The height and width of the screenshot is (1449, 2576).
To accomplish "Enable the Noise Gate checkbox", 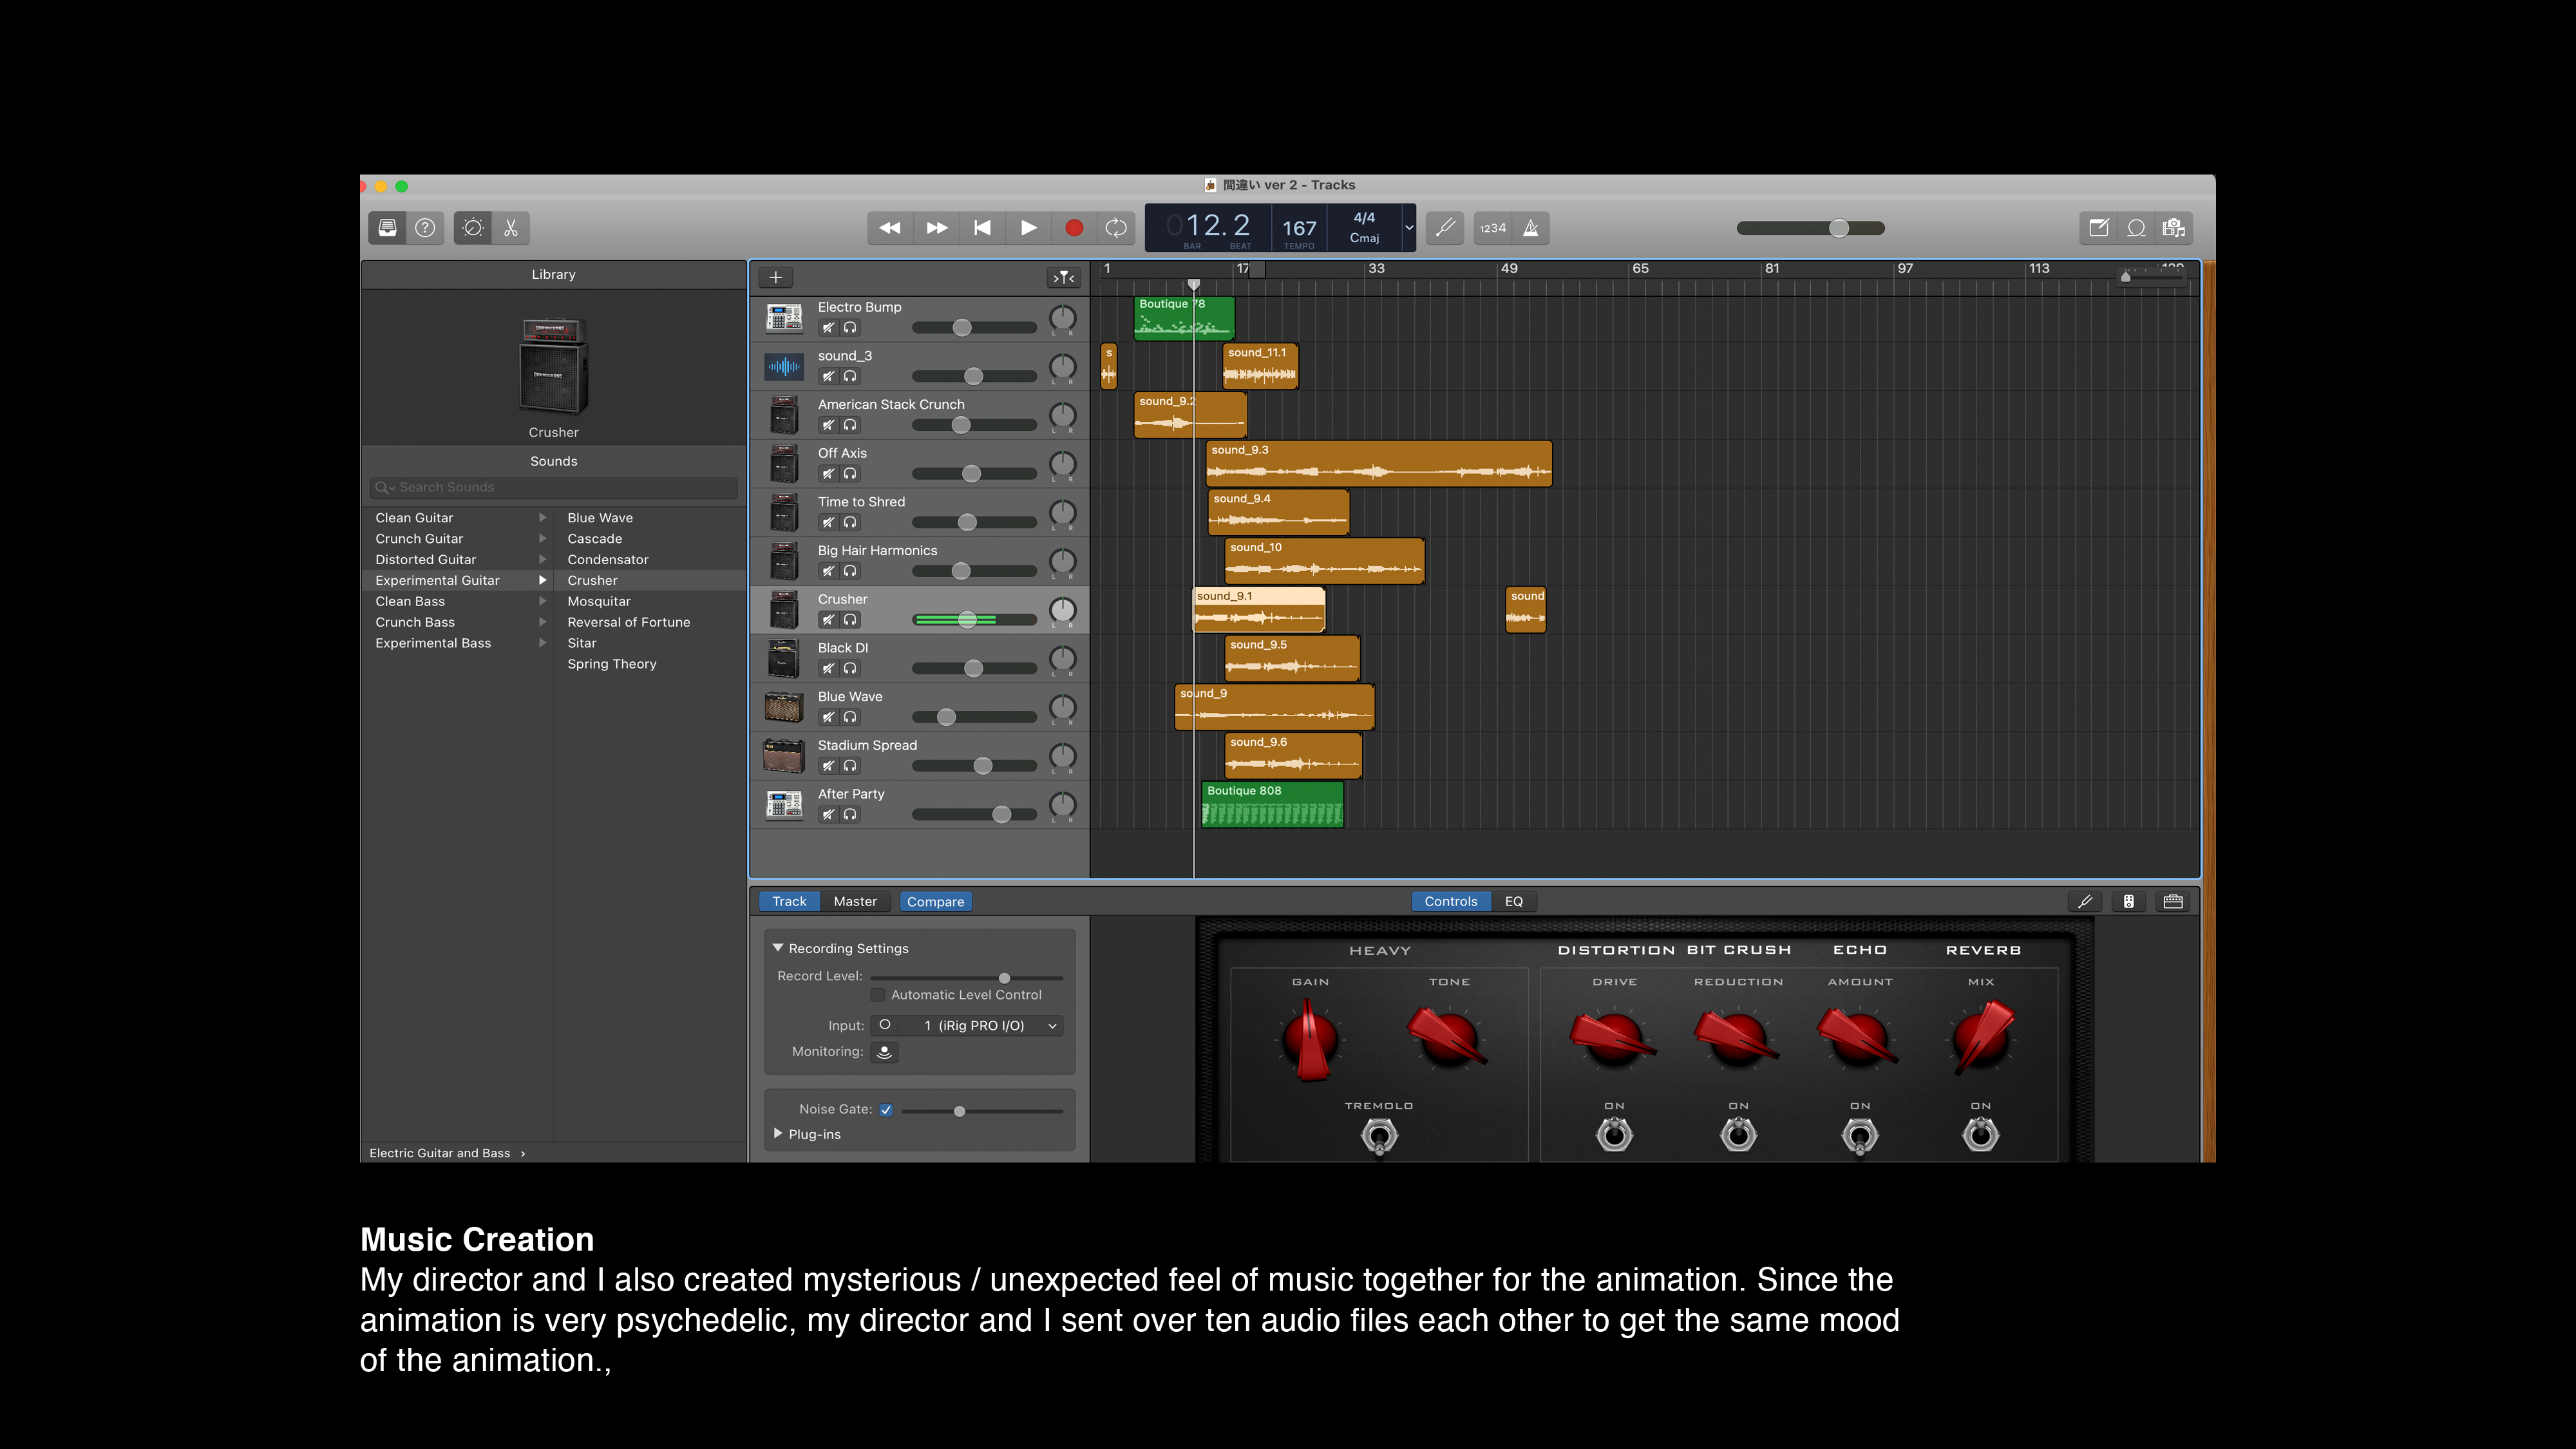I will coord(886,1109).
